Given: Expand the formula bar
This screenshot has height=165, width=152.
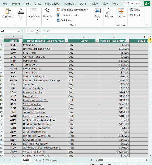Looking at the screenshot, I should point(149,31).
